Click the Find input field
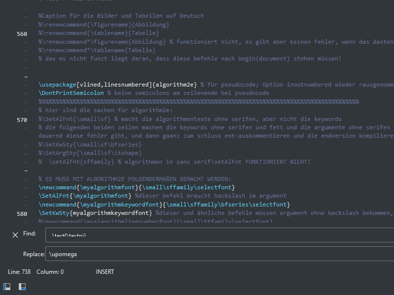This screenshot has width=394, height=295. coord(148,235)
